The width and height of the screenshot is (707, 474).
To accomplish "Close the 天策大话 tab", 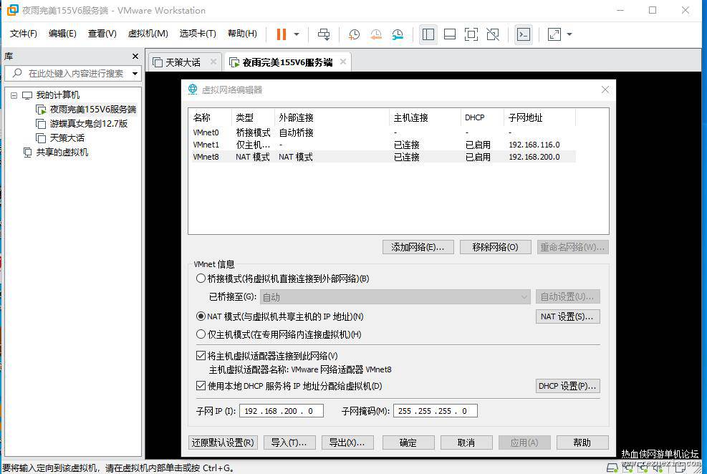I will [x=213, y=62].
